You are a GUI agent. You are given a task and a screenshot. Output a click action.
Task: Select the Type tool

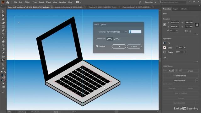click(3, 34)
